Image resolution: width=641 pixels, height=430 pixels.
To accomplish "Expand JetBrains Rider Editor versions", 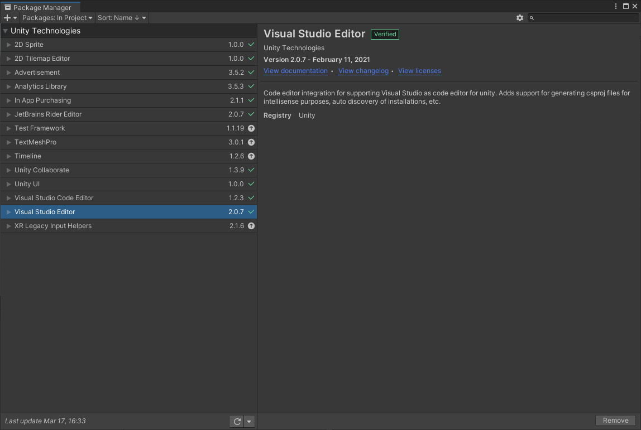I will 8,114.
